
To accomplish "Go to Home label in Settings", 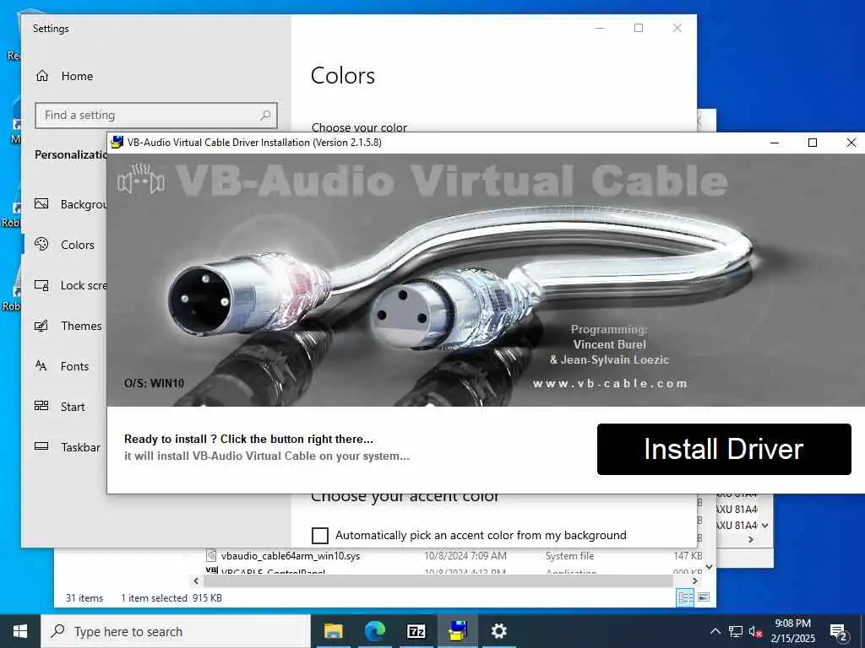I will (77, 76).
